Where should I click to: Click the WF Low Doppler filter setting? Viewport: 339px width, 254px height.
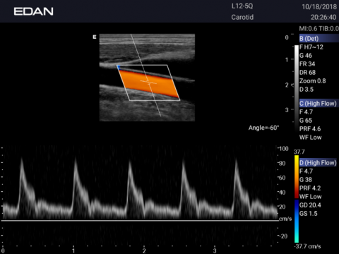tap(310, 197)
